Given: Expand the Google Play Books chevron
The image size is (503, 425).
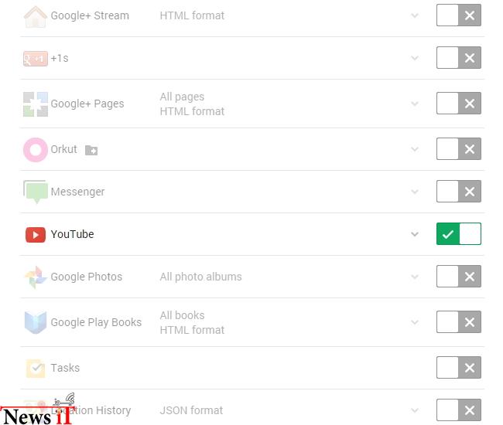Looking at the screenshot, I should pyautogui.click(x=415, y=322).
